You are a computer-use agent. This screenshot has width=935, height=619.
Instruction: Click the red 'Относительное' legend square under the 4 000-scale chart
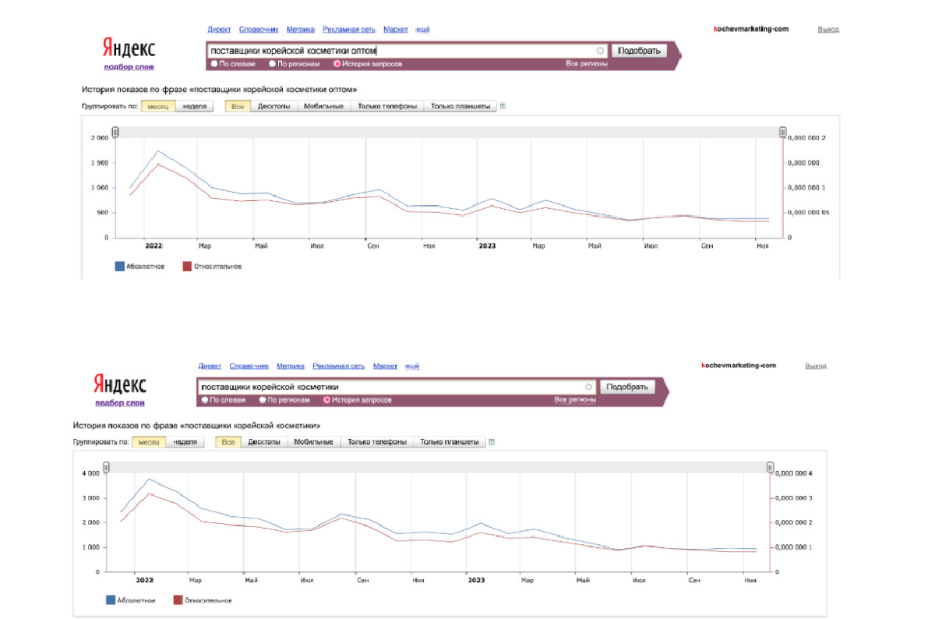178,600
